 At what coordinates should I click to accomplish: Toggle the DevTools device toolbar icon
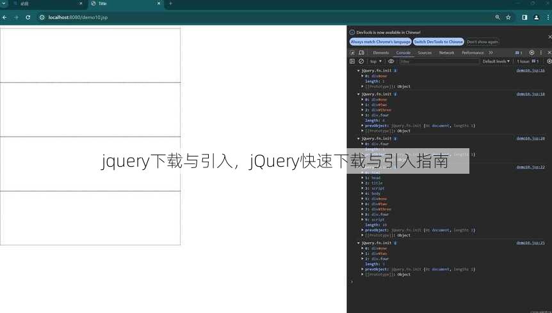pyautogui.click(x=361, y=52)
